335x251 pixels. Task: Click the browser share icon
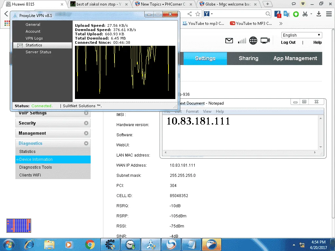pos(189,14)
